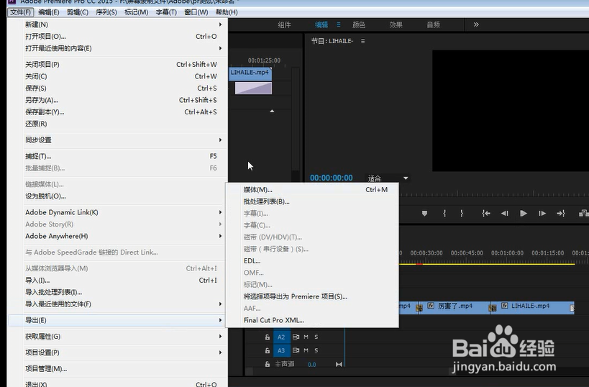Select 批处理列表(B)... in export submenu

(x=312, y=201)
